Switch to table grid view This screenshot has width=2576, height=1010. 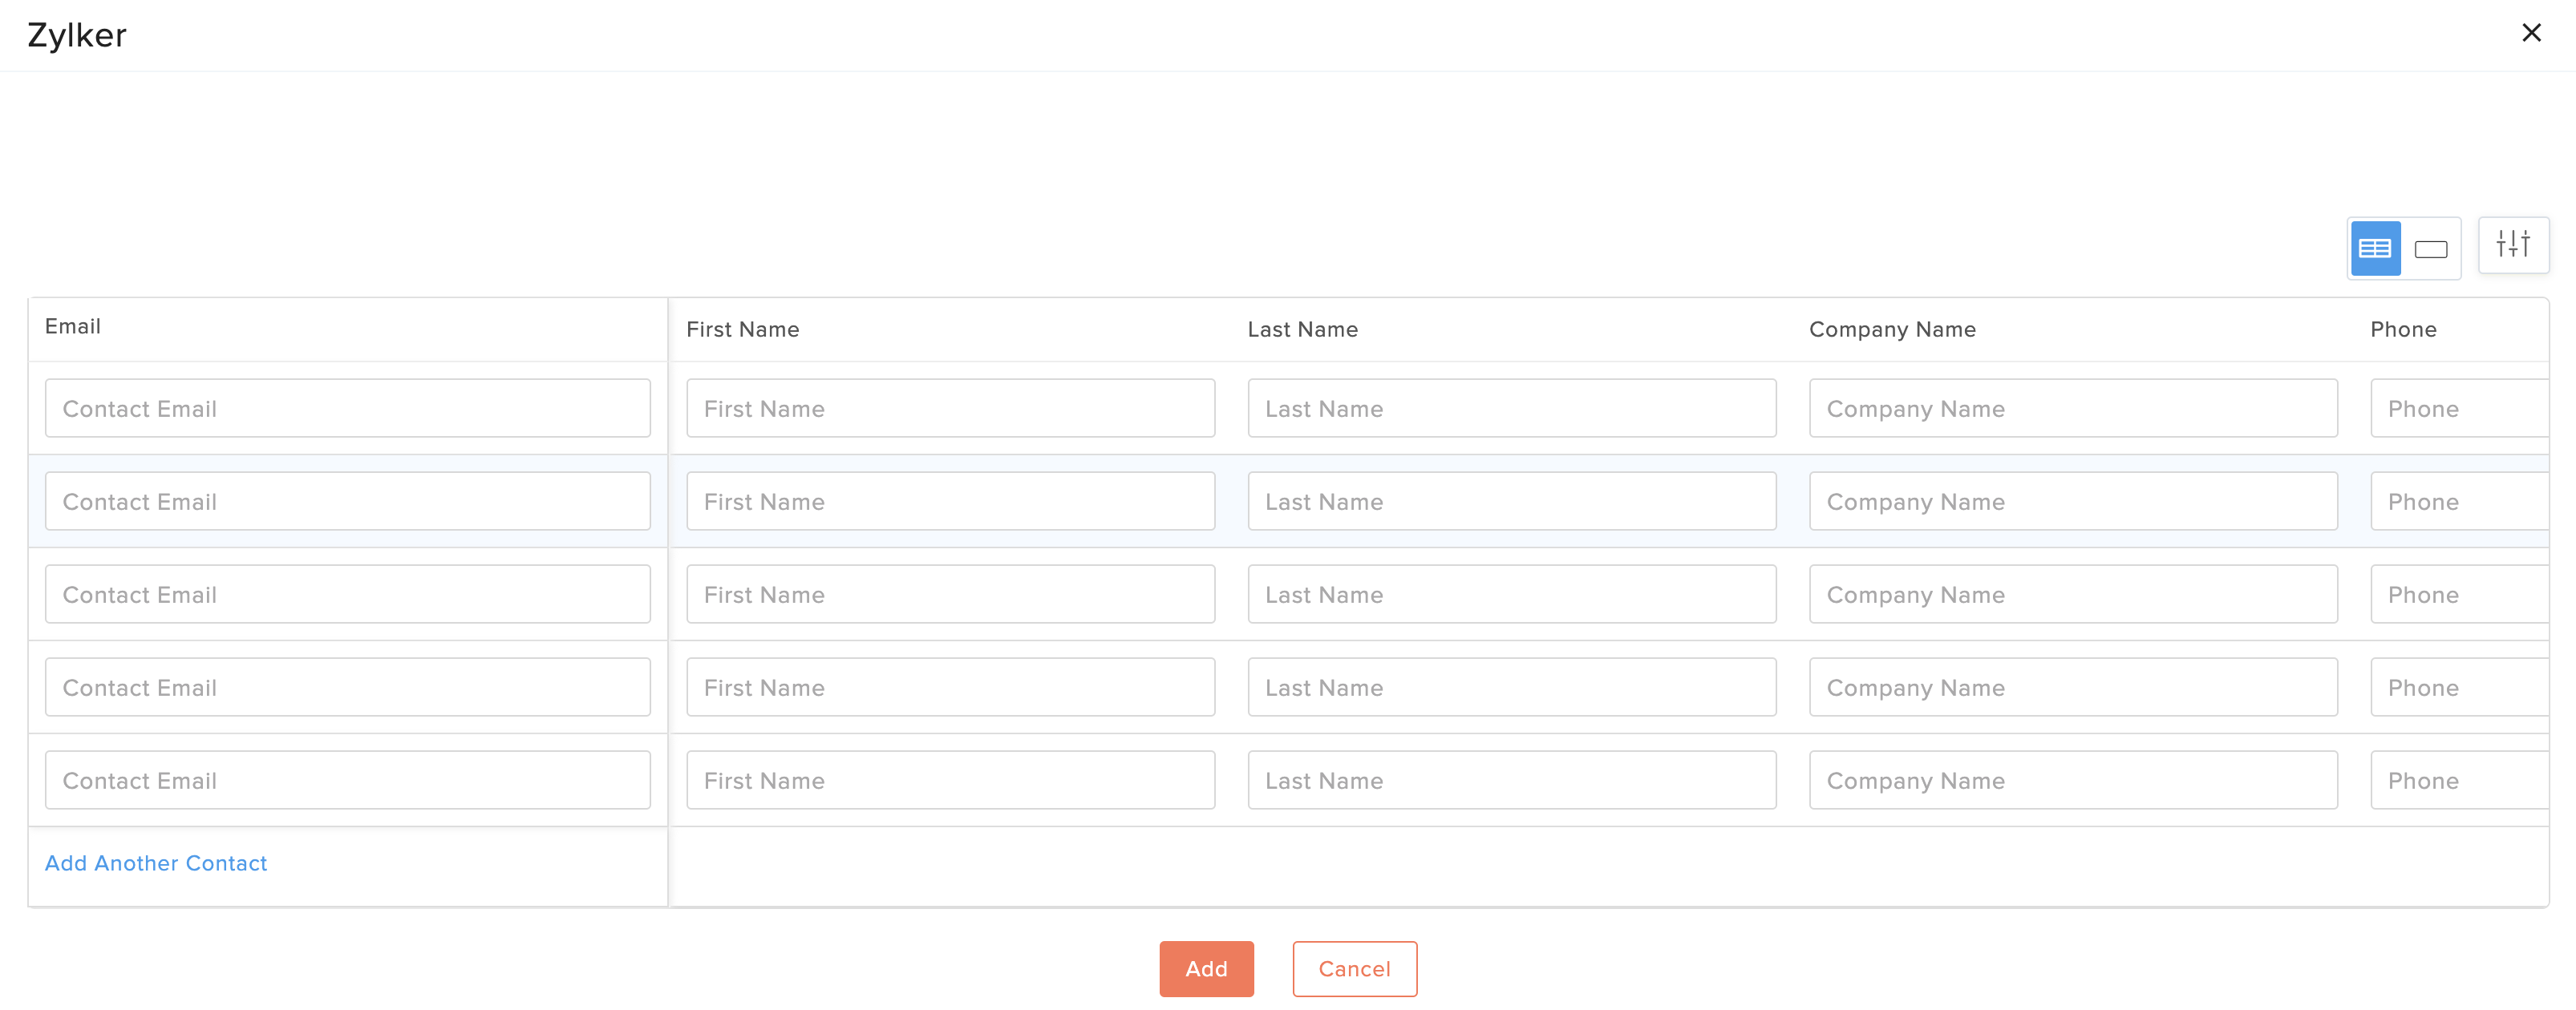coord(2375,248)
